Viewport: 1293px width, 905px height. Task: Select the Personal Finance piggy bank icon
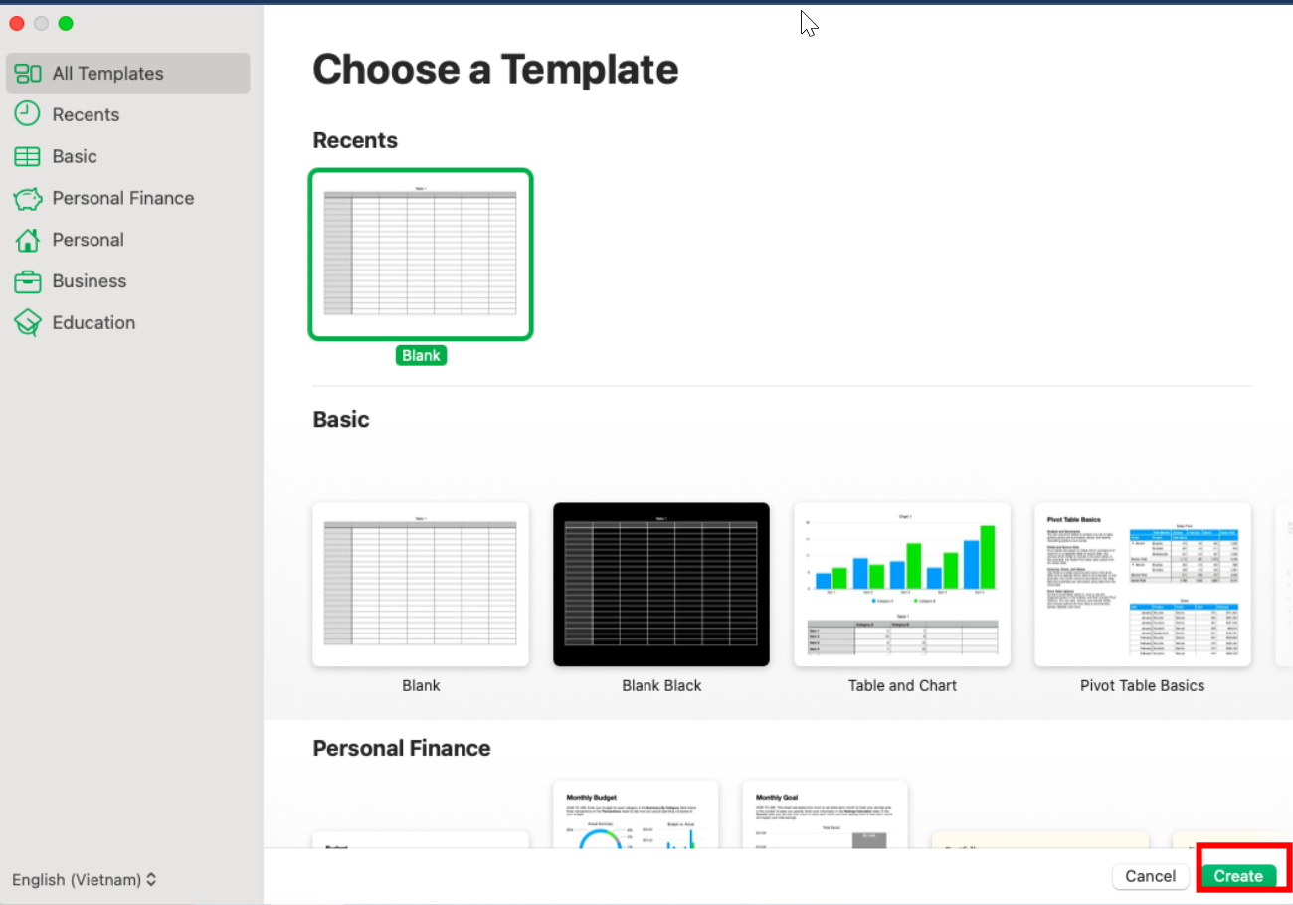coord(26,198)
